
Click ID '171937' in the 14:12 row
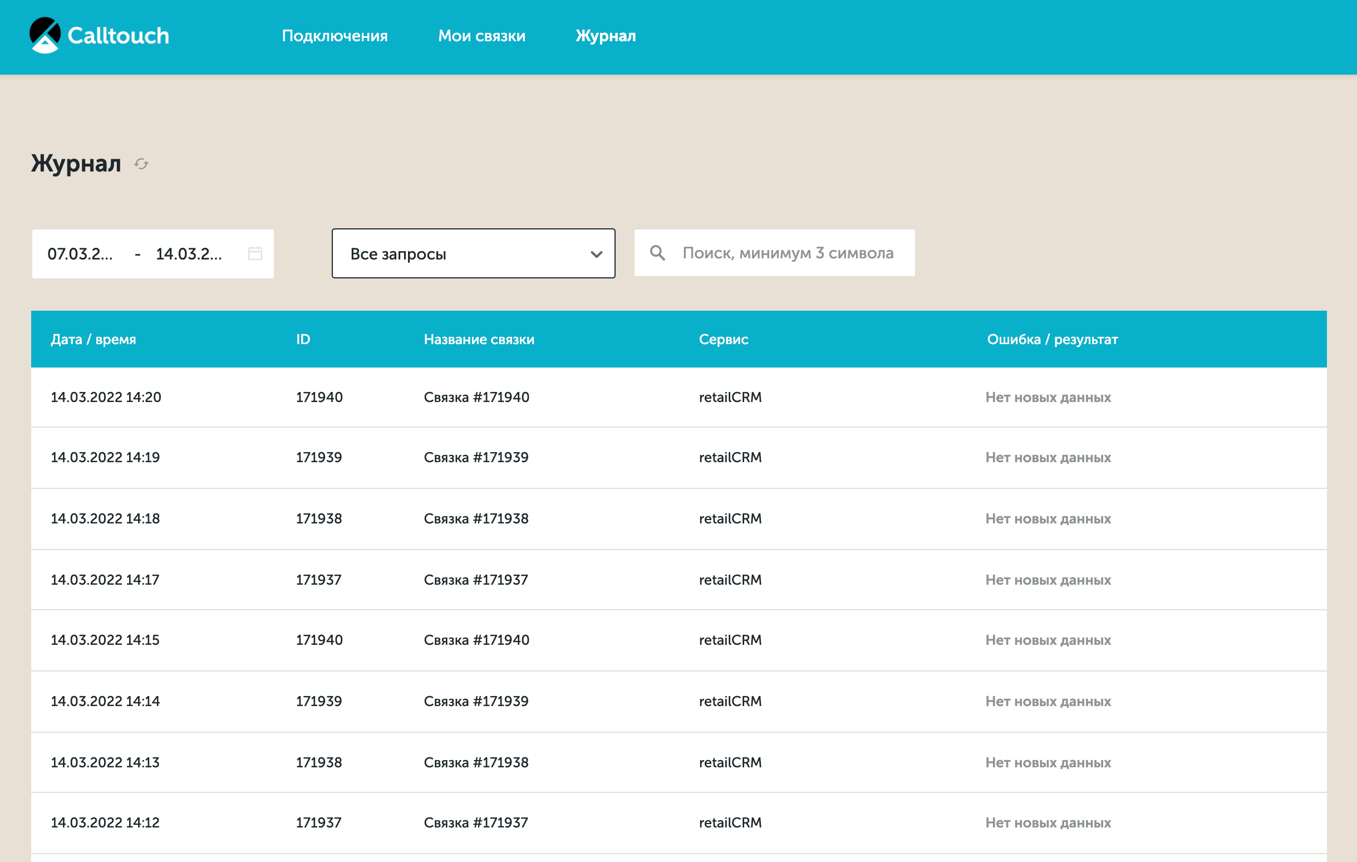(x=319, y=823)
